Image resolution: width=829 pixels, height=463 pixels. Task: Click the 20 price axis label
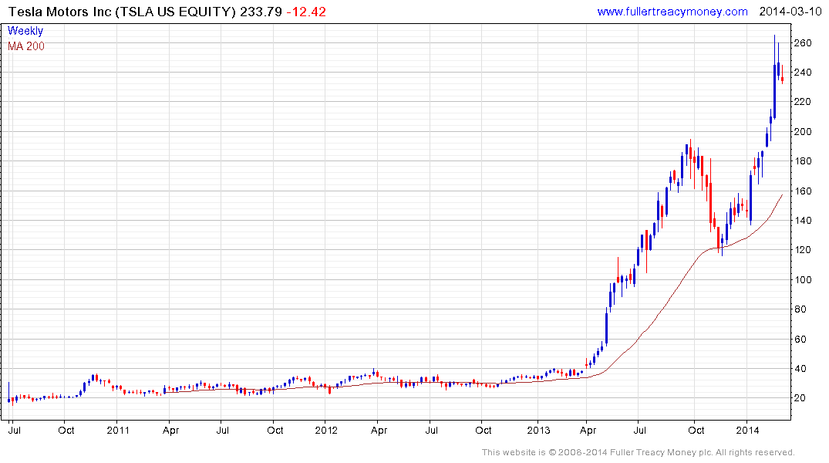point(800,398)
